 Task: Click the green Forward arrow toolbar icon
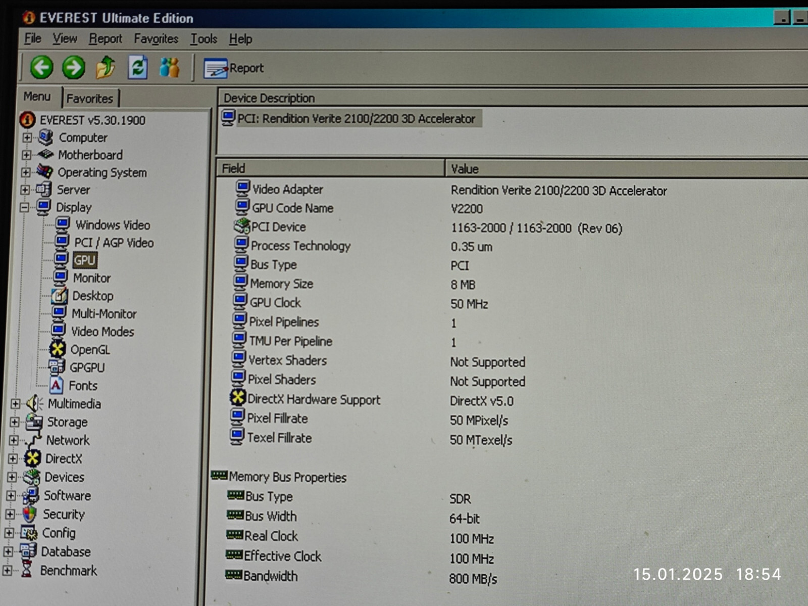[x=74, y=67]
